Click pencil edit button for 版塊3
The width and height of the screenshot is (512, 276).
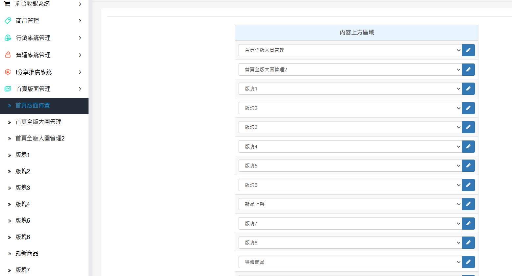468,127
